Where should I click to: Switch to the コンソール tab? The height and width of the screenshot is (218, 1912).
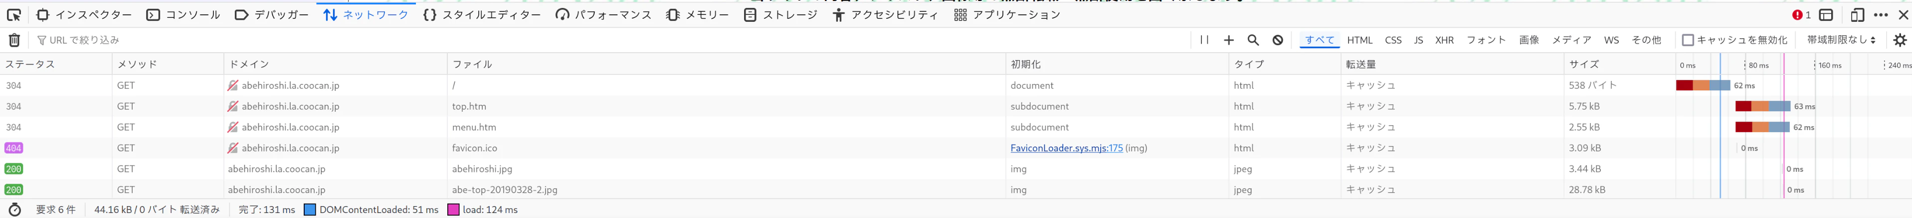[184, 15]
